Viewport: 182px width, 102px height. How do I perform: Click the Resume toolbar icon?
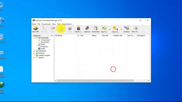(44, 29)
